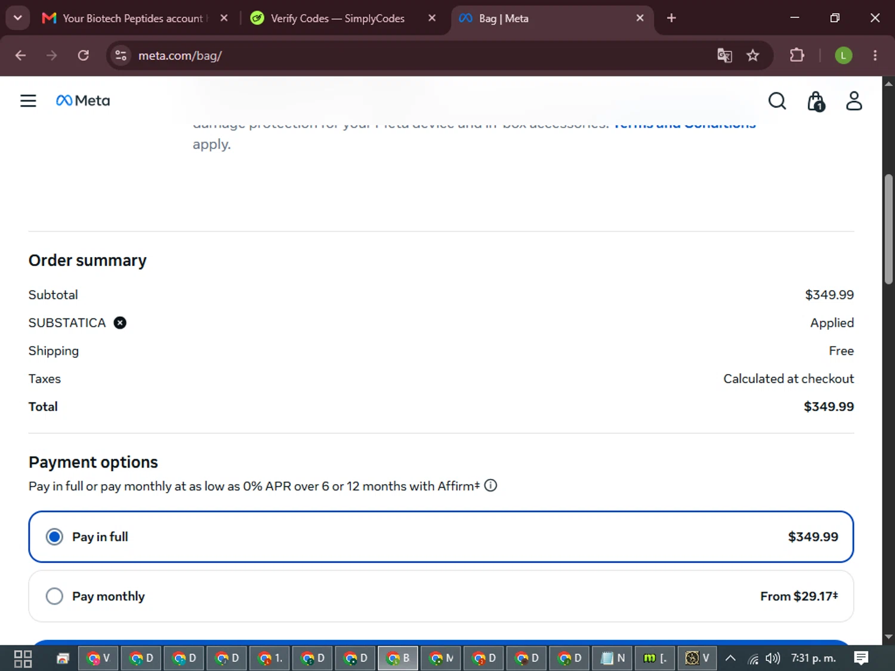Open the Meta site search
The height and width of the screenshot is (671, 895).
pyautogui.click(x=777, y=101)
